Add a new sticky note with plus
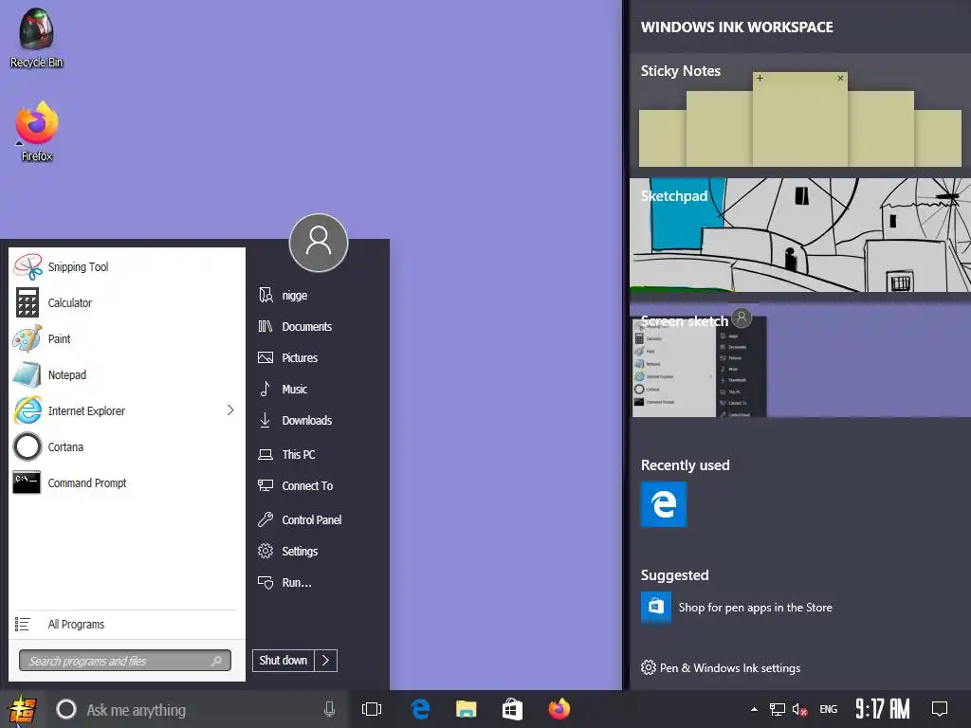Image resolution: width=971 pixels, height=728 pixels. point(760,78)
